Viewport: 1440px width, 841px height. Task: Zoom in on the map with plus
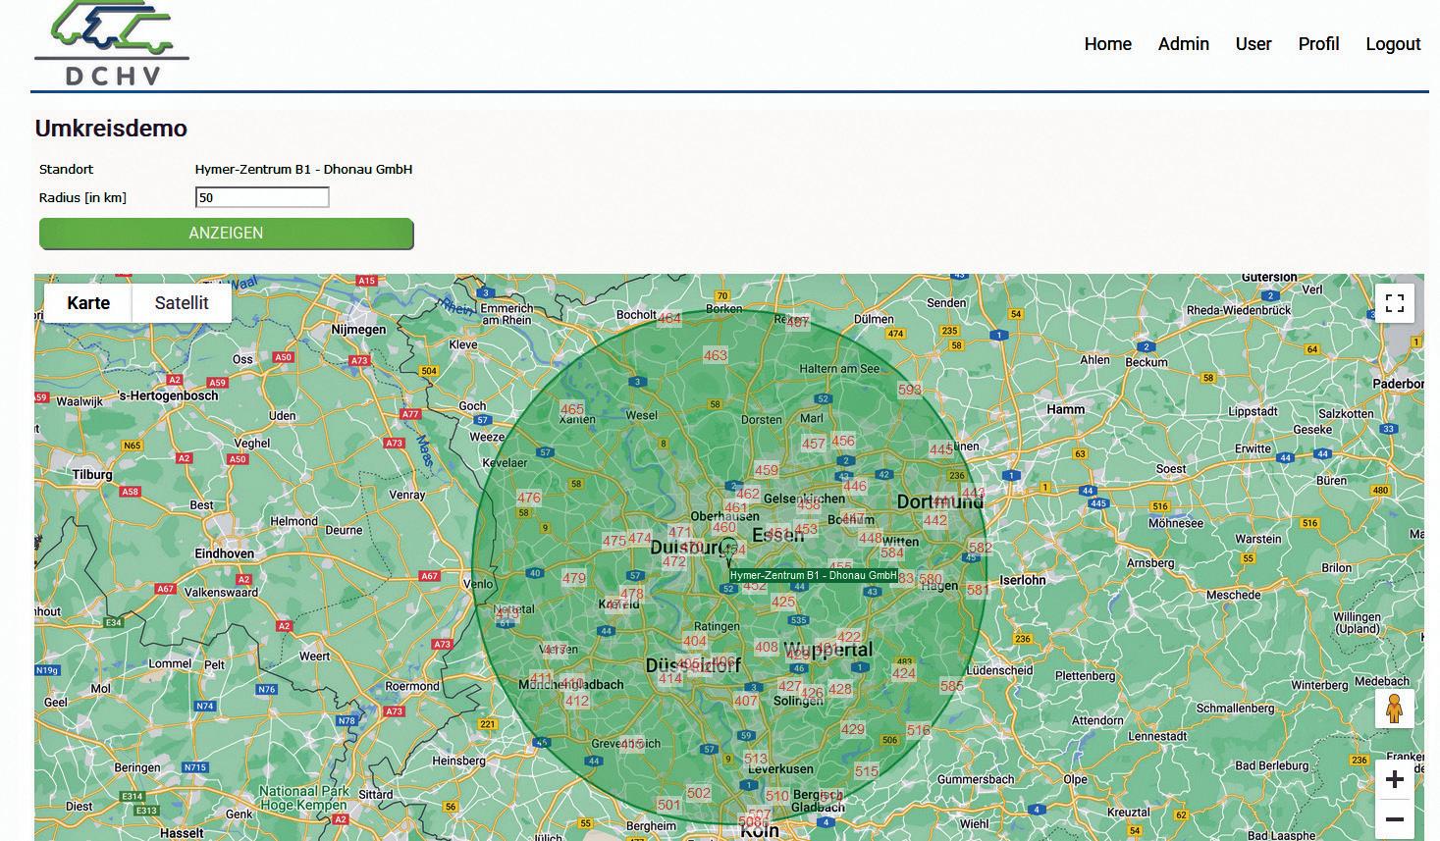pyautogui.click(x=1394, y=780)
